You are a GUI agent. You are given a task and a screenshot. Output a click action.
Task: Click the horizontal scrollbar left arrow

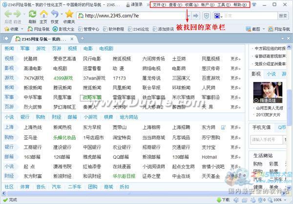pyautogui.click(x=3, y=193)
